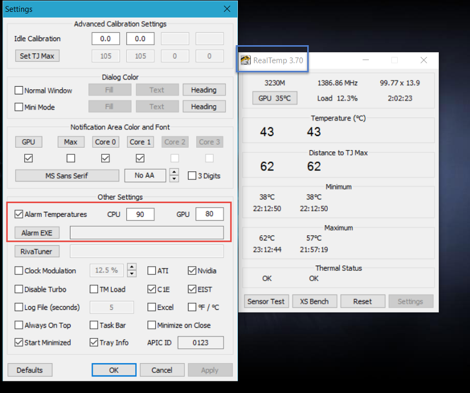Confirm settings with OK

click(x=114, y=370)
